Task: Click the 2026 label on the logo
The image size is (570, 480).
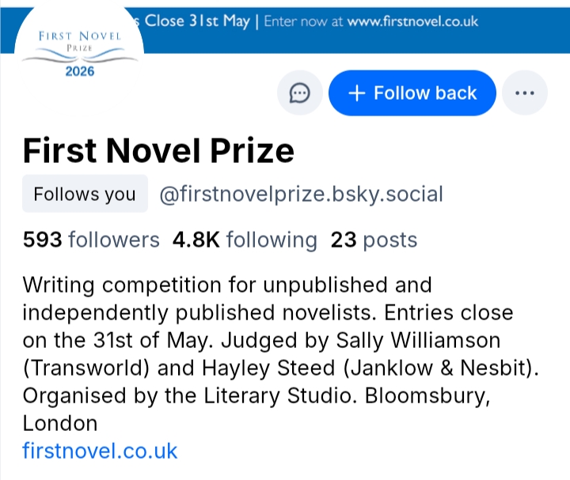Action: [x=81, y=71]
